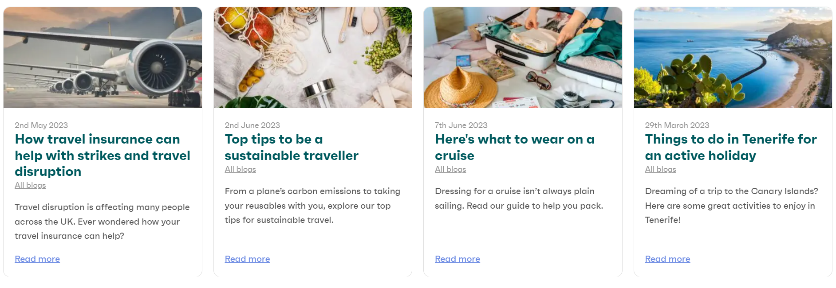The image size is (836, 288).
Task: Open 'Things to do in Tenerife' title
Action: pos(731,148)
